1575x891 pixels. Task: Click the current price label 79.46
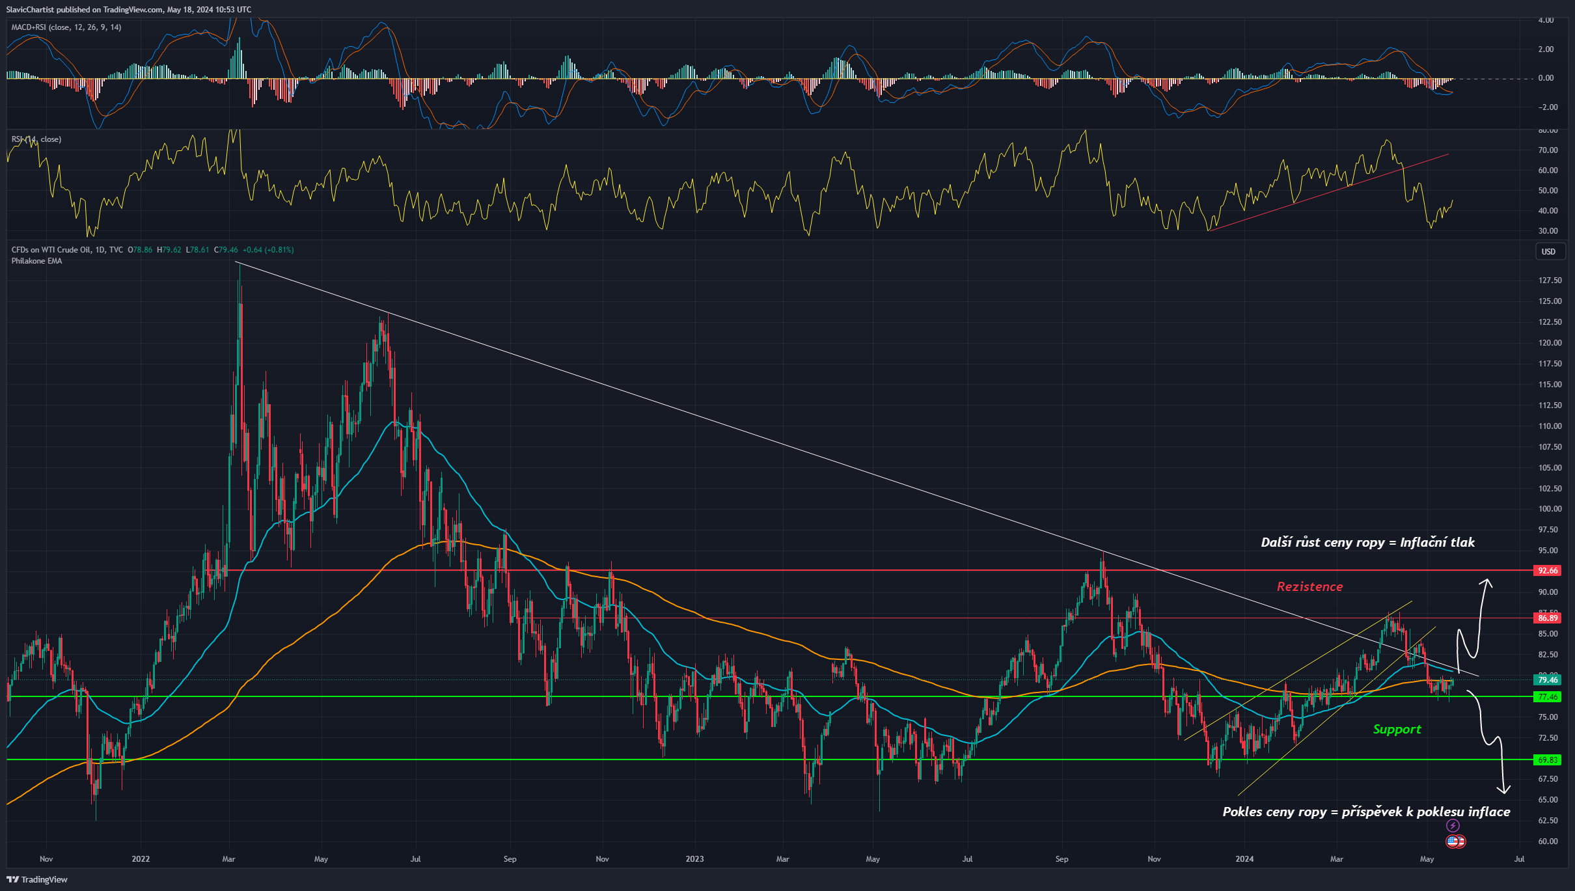pos(1547,680)
